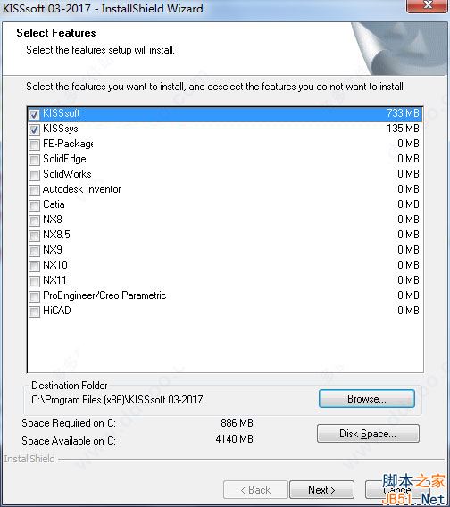The width and height of the screenshot is (450, 507).
Task: Uncheck the KISSsoft feature checkbox
Action: point(34,114)
